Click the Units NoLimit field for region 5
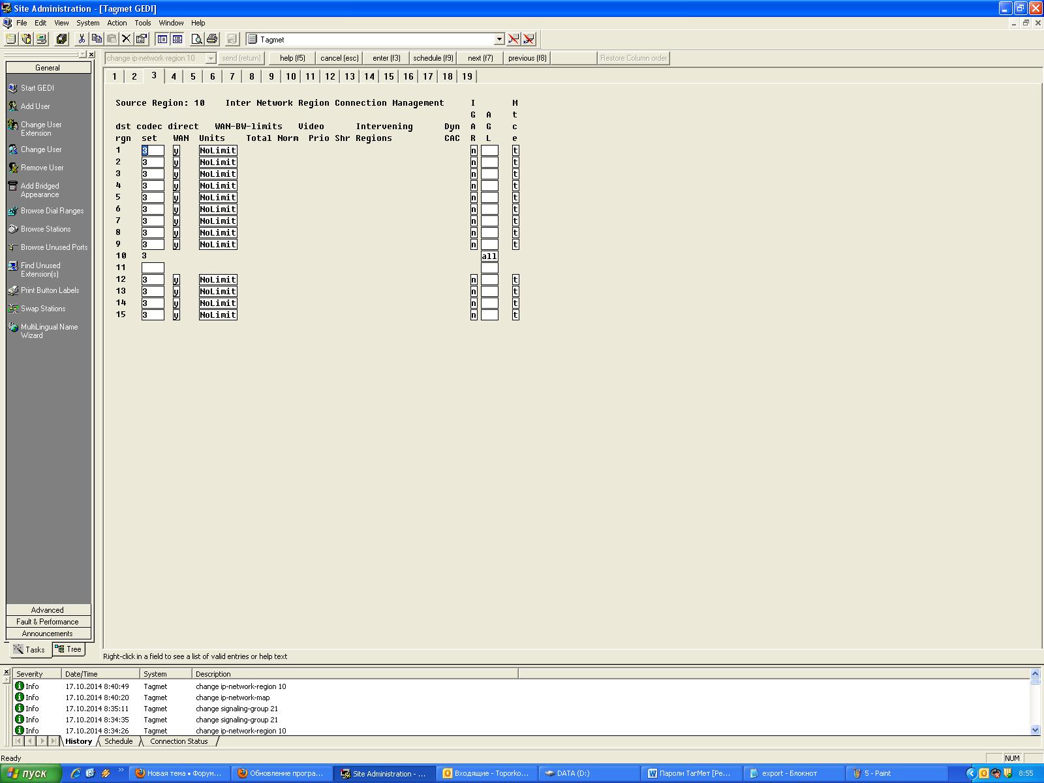The width and height of the screenshot is (1044, 783). tap(218, 198)
